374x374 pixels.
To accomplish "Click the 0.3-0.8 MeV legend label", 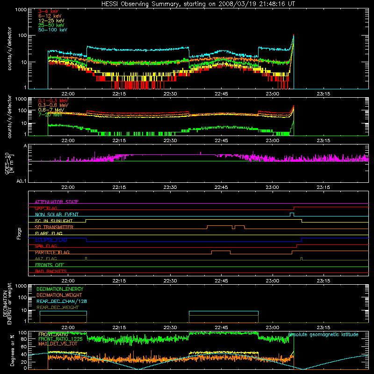I will 53,105.
